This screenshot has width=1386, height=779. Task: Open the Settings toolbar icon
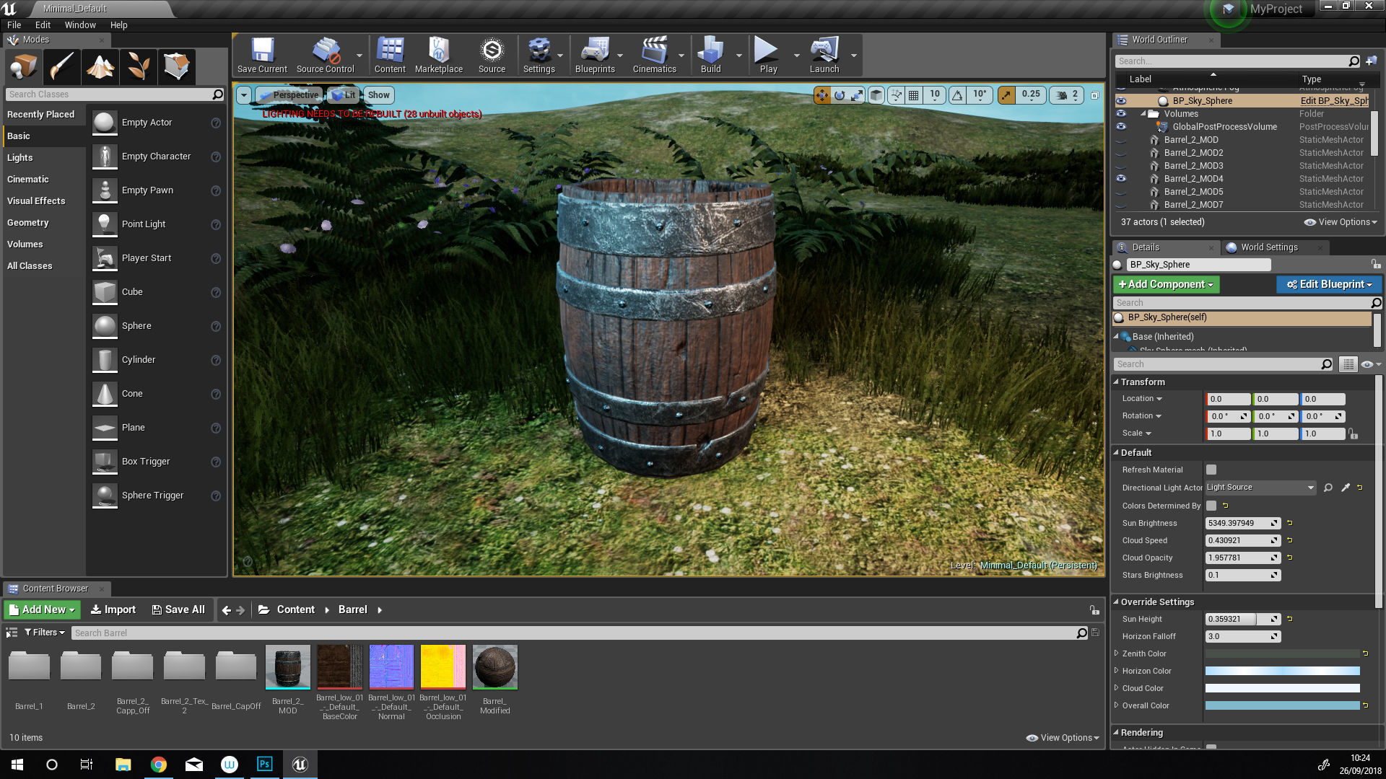click(x=539, y=55)
